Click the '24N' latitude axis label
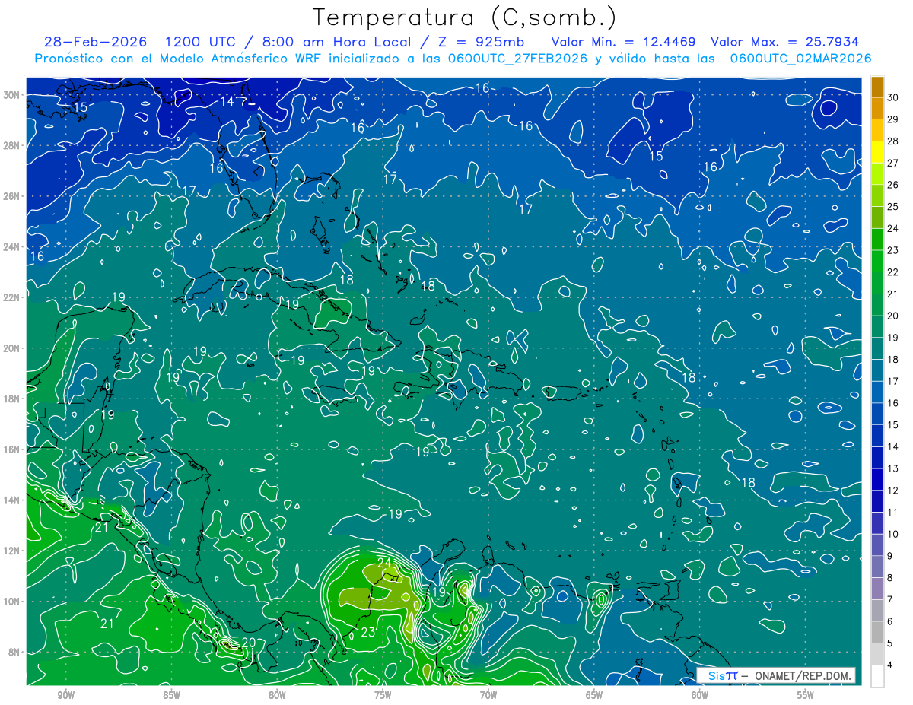Image resolution: width=913 pixels, height=705 pixels. pyautogui.click(x=11, y=246)
